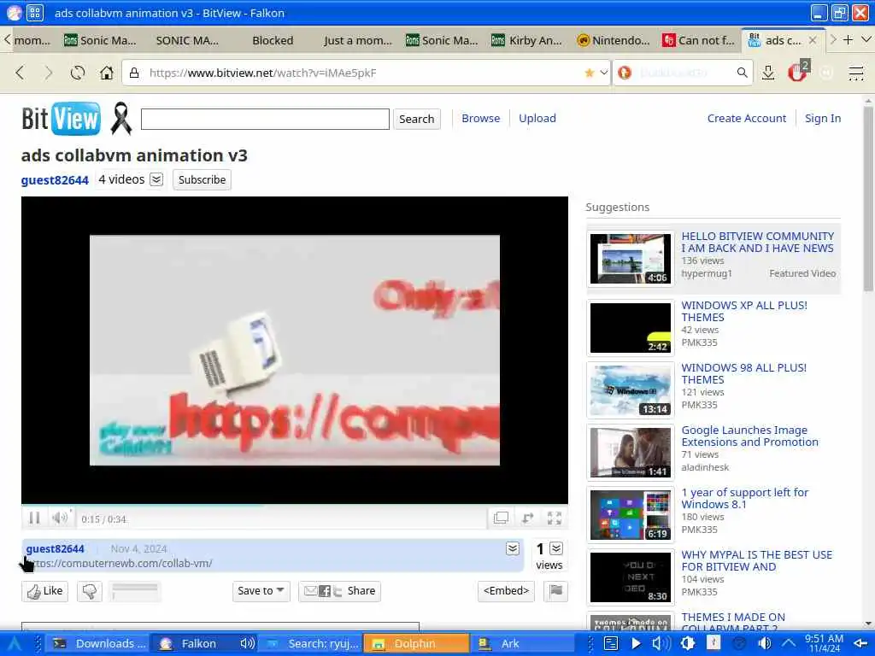Switch to the Can not f... tab
The image size is (875, 656).
[699, 40]
